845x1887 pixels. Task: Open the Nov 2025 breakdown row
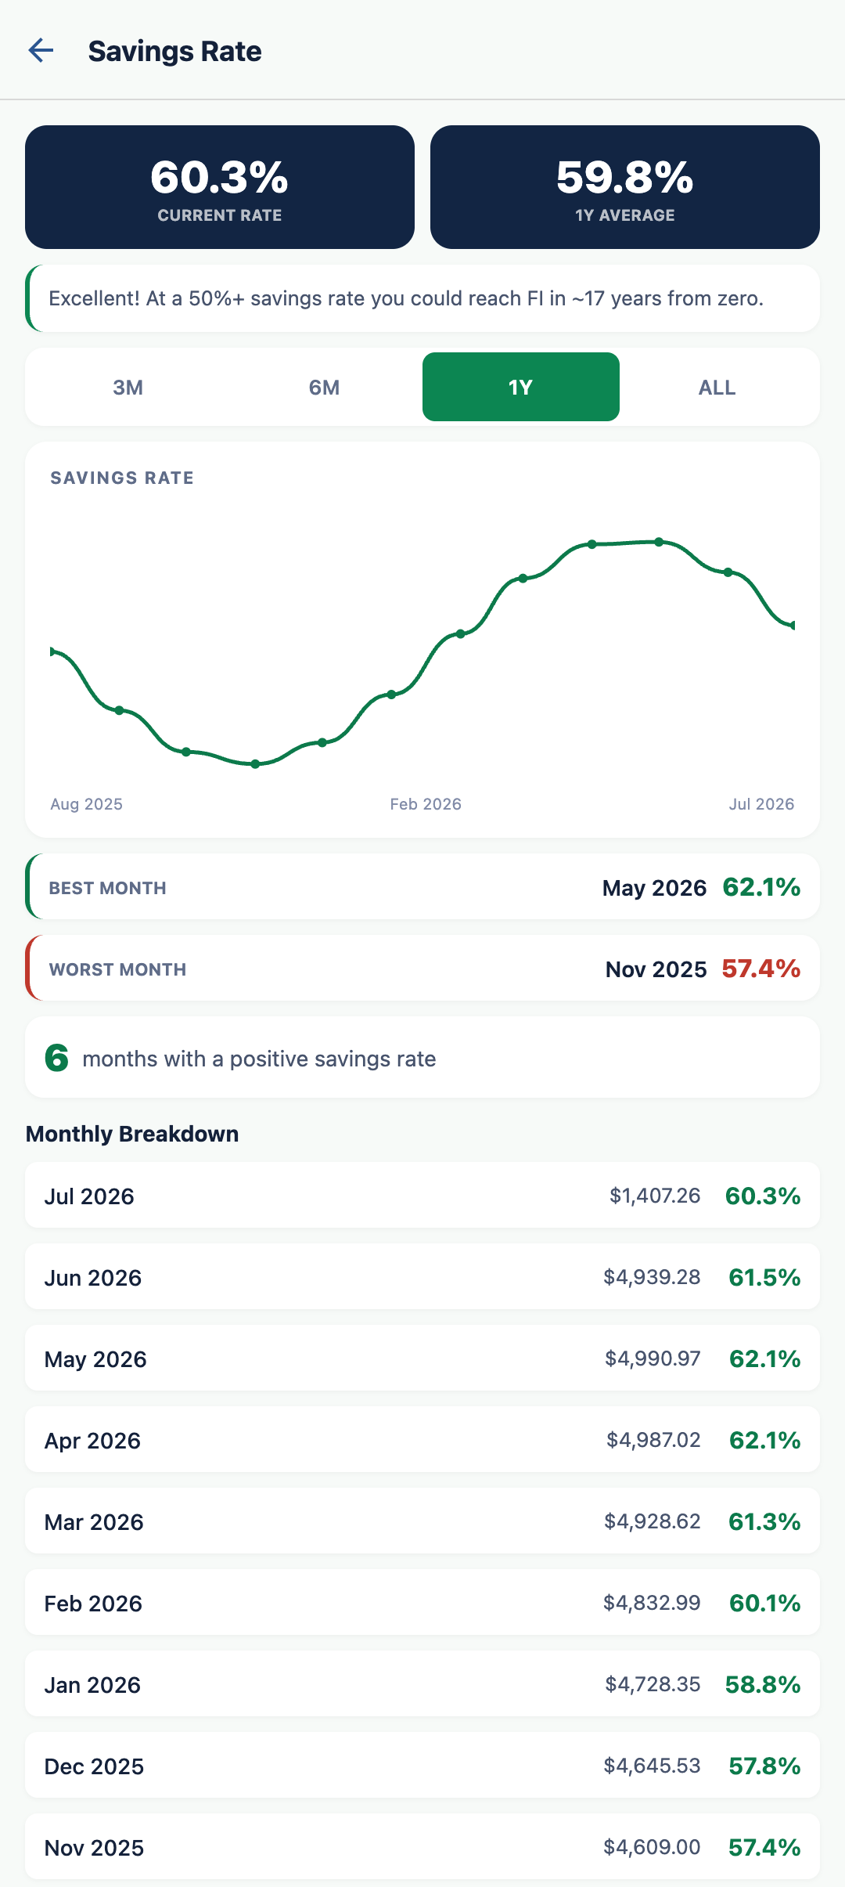point(422,1847)
